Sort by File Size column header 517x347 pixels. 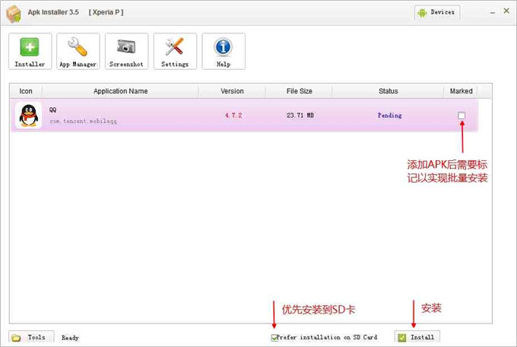tap(299, 91)
